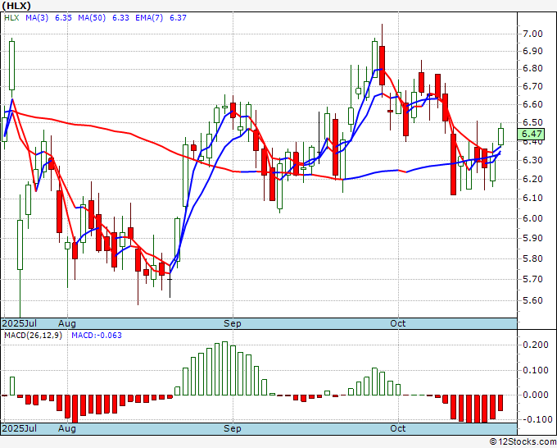
Task: Click the 0.200 MACD axis label
Action: (x=536, y=345)
